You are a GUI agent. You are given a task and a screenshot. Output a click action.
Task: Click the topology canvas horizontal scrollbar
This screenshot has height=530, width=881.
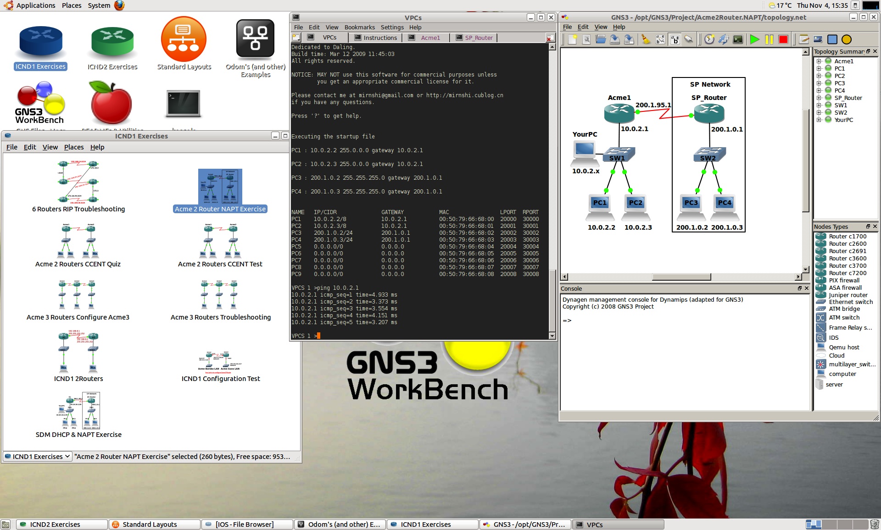point(681,277)
